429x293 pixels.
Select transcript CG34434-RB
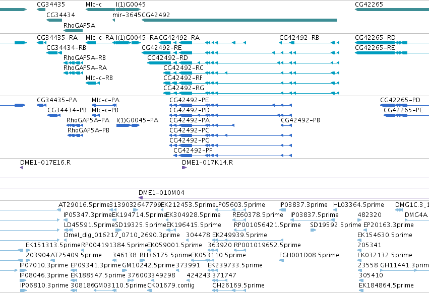[x=54, y=53]
